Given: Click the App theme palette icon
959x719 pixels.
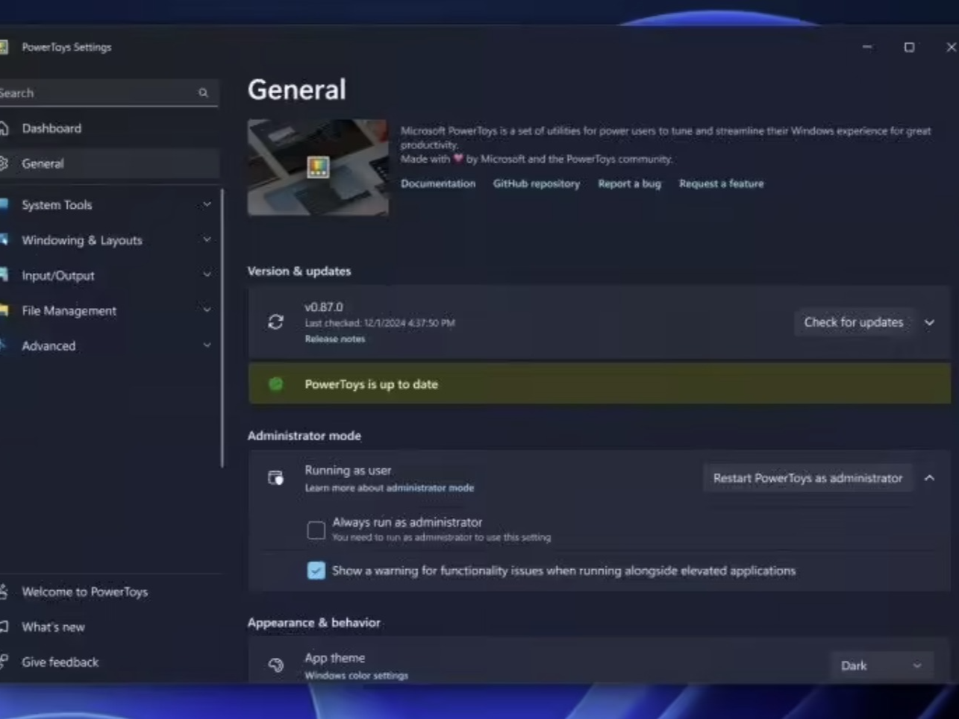Looking at the screenshot, I should tap(275, 665).
